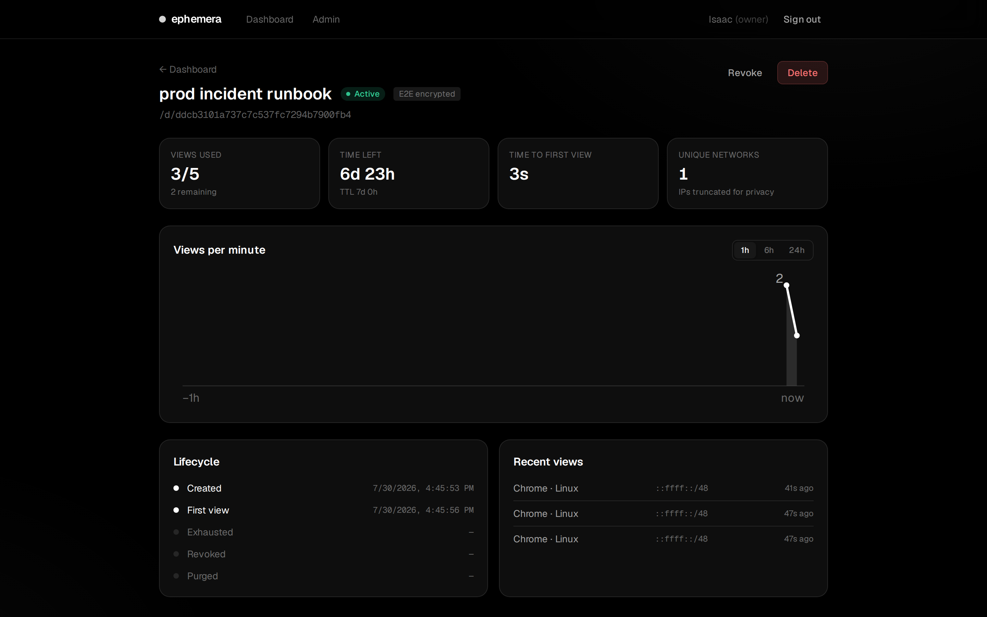Click the green dot in Active badge
Screen dimensions: 987x617
348,94
